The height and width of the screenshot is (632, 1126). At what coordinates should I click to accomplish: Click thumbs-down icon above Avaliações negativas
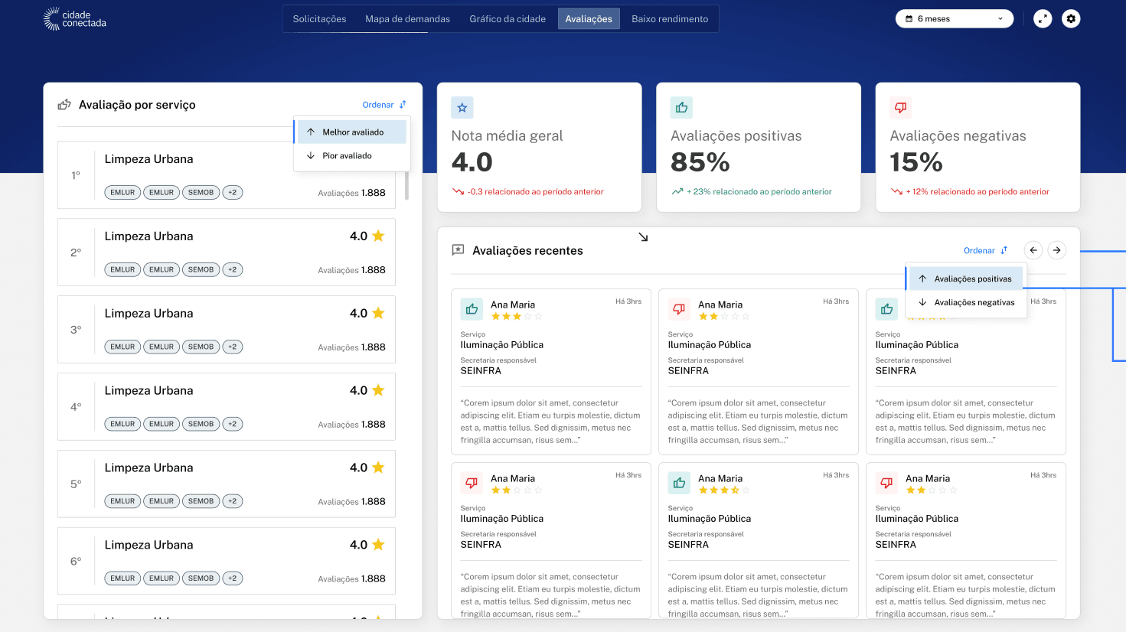901,108
